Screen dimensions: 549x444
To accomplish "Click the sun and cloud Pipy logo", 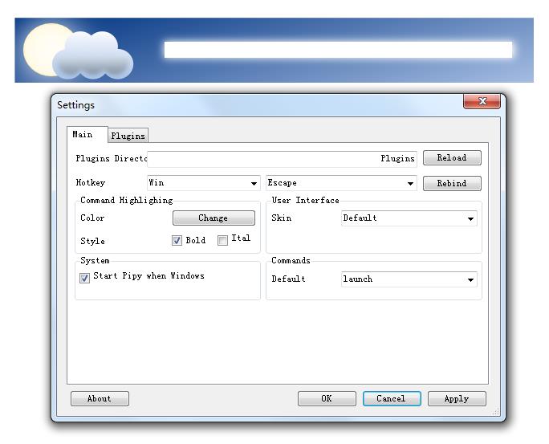I will pos(78,52).
